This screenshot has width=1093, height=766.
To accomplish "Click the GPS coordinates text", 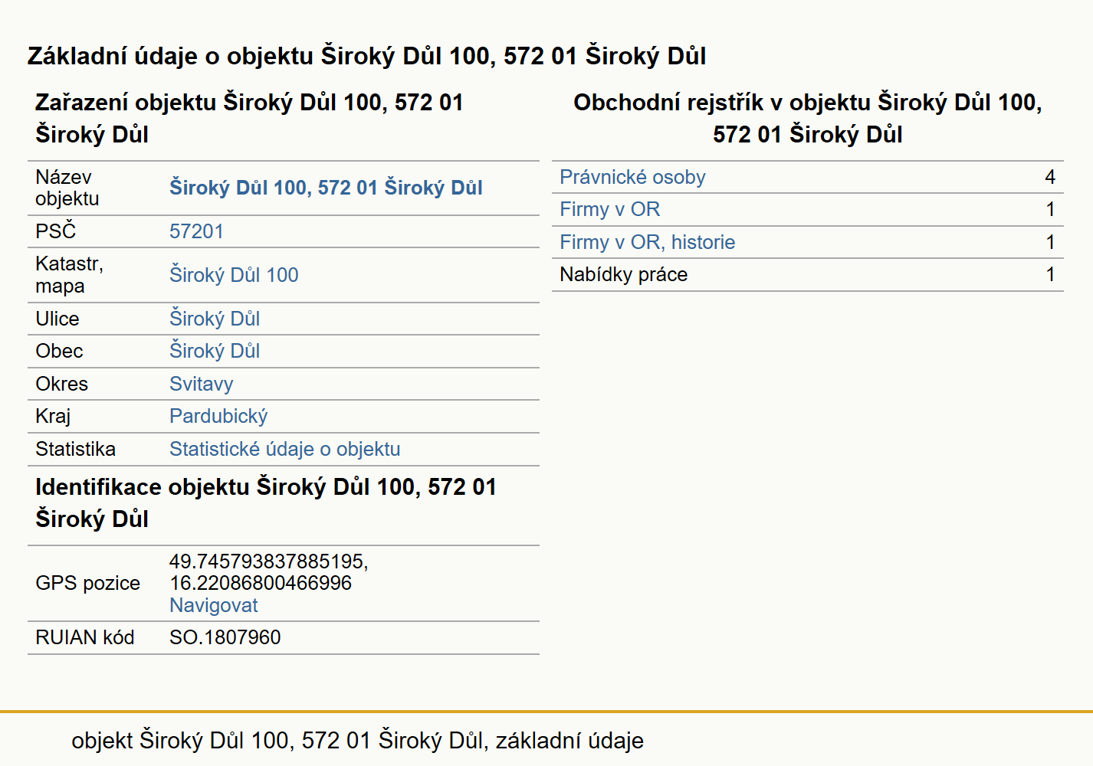I will click(268, 572).
